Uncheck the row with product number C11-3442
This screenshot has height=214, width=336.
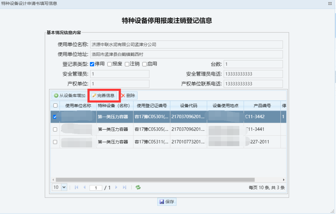(55, 117)
